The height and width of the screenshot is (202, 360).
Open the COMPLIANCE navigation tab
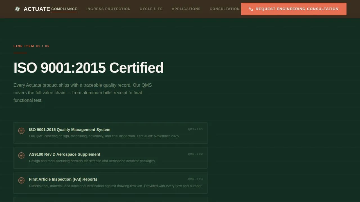tap(64, 9)
